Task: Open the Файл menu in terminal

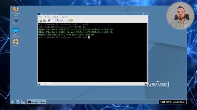Action: click(x=40, y=17)
